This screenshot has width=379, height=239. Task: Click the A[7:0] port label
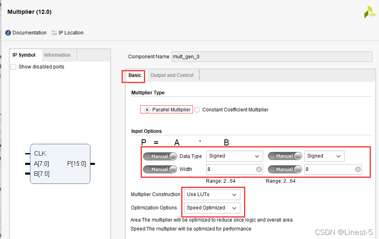[x=42, y=164]
